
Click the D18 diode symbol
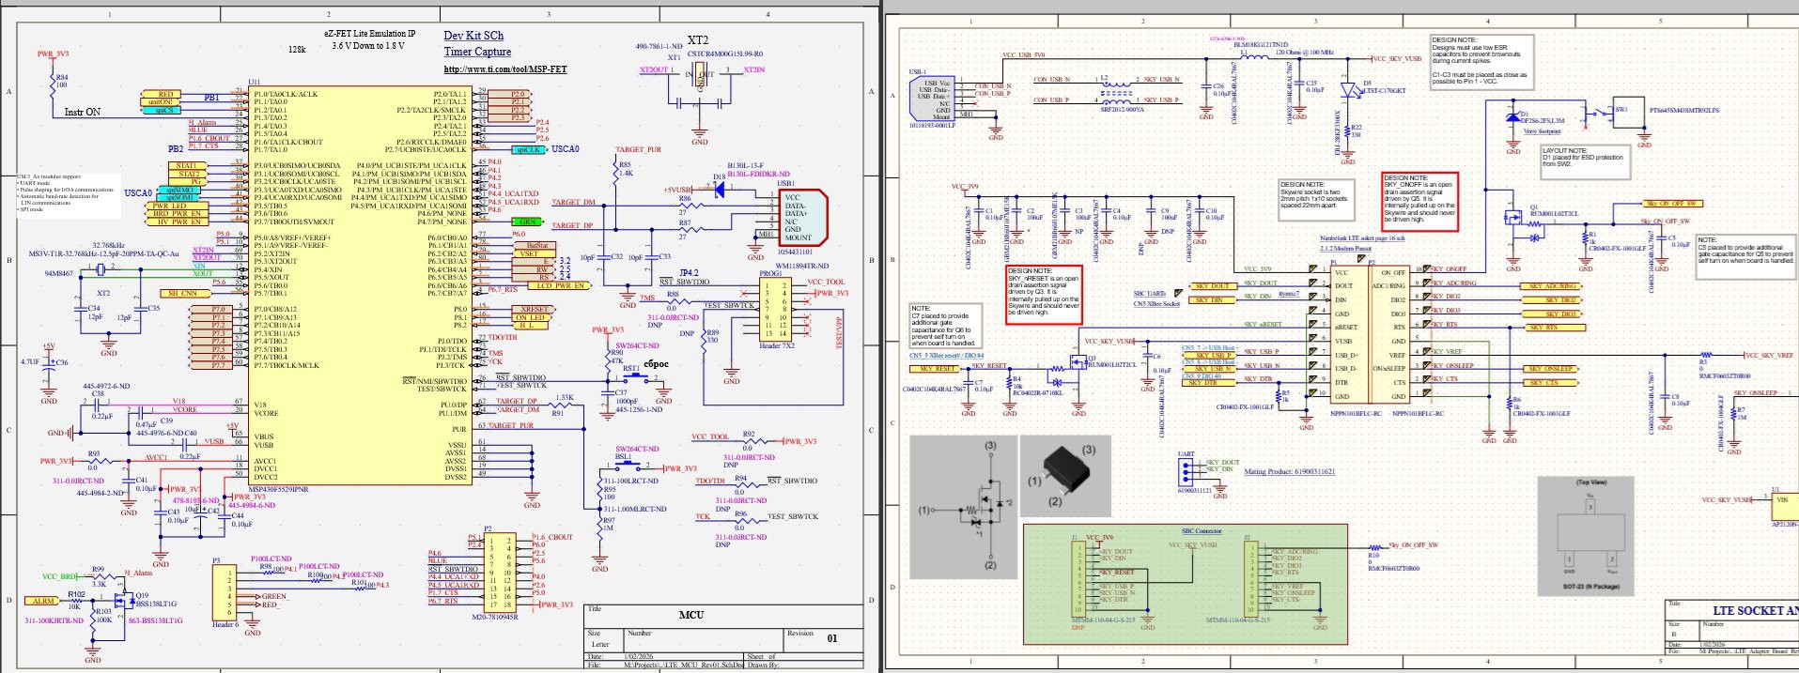coord(720,190)
